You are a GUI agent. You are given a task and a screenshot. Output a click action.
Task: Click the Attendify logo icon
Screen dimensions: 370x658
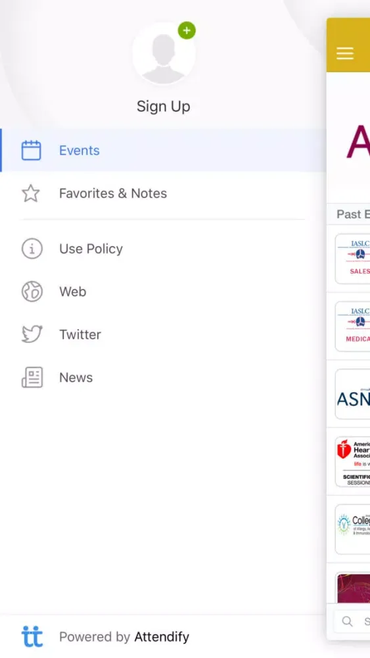point(32,636)
